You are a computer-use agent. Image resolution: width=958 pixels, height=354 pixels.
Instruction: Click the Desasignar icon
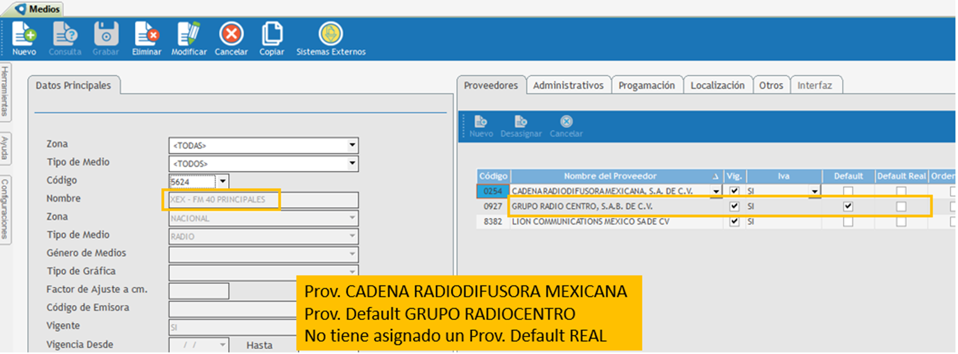(x=521, y=122)
